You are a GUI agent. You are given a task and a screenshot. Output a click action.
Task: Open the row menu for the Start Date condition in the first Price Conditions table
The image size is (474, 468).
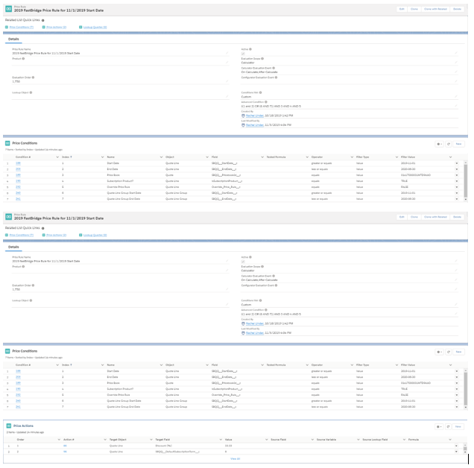tap(457, 163)
